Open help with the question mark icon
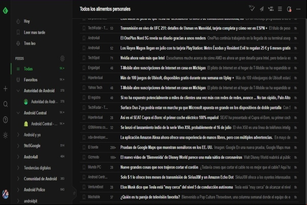 [x=6, y=120]
